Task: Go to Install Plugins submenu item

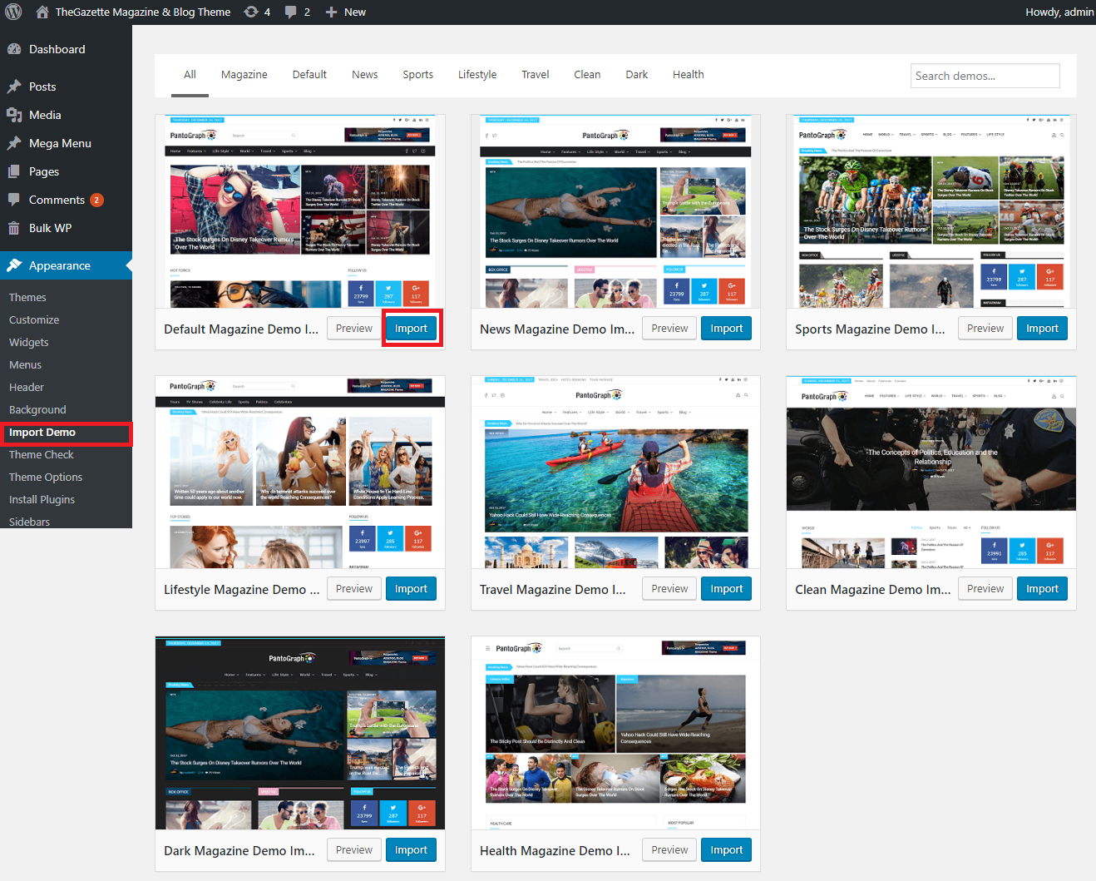Action: (42, 499)
